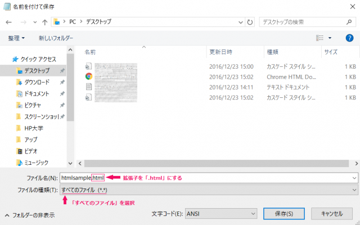Viewport: 360px width, 225px height.
Task: Focus the Desktop search box
Action: tap(308, 22)
